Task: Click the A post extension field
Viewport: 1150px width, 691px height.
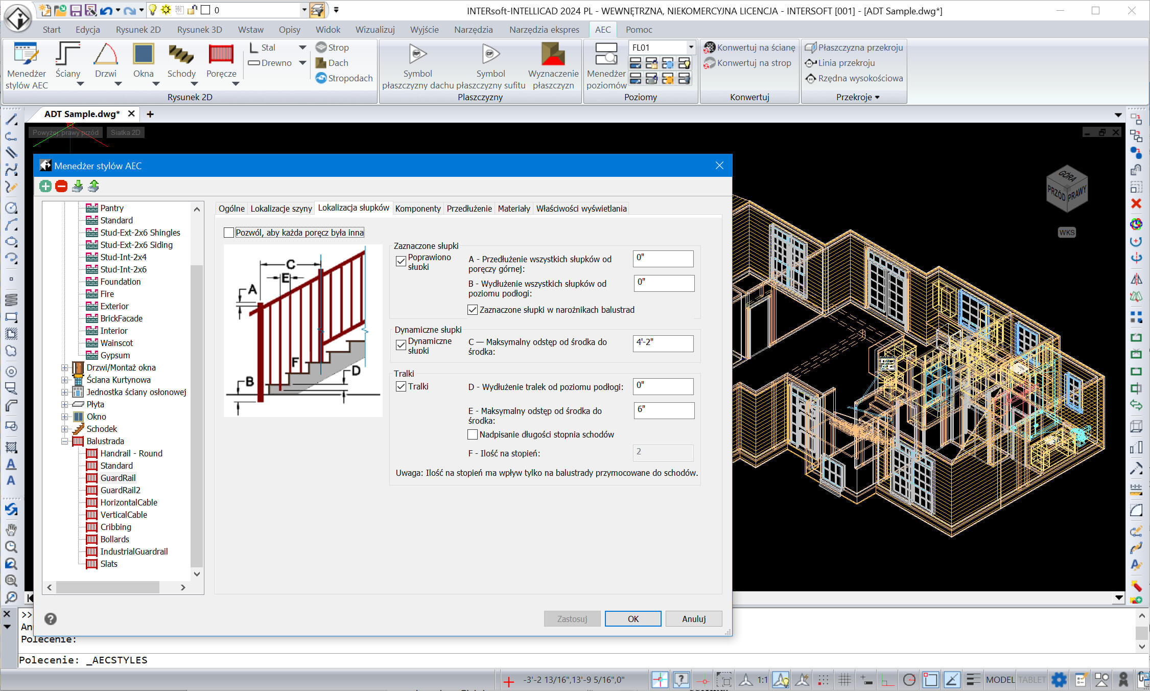Action: point(663,258)
